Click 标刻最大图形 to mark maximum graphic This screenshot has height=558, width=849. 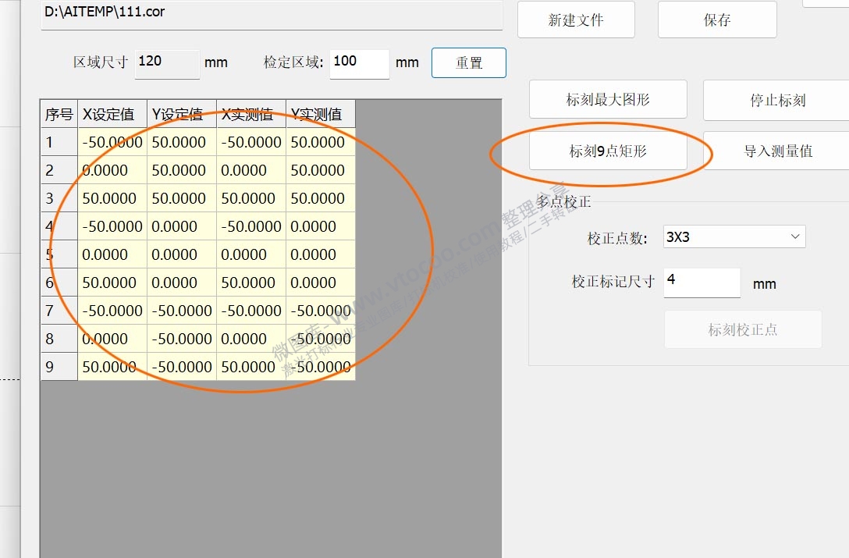tap(608, 99)
